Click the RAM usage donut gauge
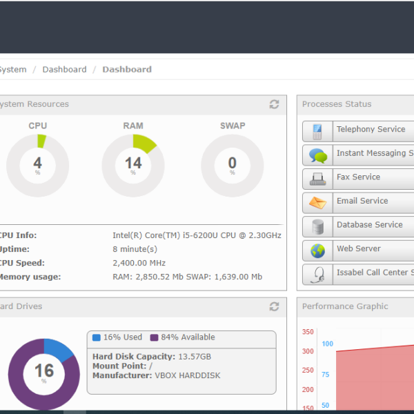Viewport: 414px width, 414px height. pyautogui.click(x=133, y=165)
